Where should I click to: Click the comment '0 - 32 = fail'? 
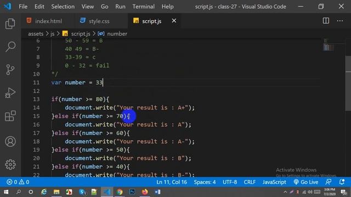(x=87, y=66)
